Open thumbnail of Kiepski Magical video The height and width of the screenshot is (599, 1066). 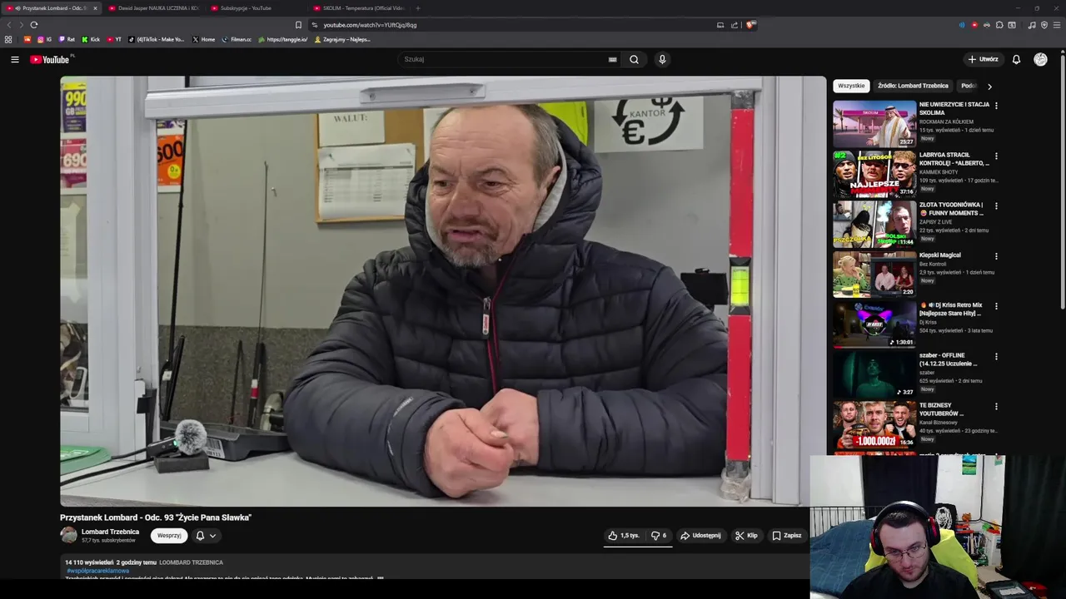pyautogui.click(x=874, y=275)
